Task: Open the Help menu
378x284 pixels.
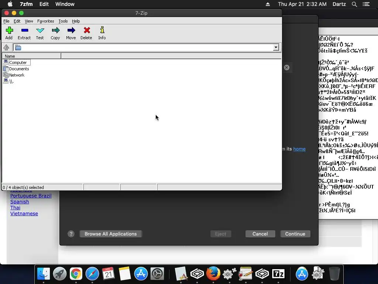Action: (x=76, y=21)
